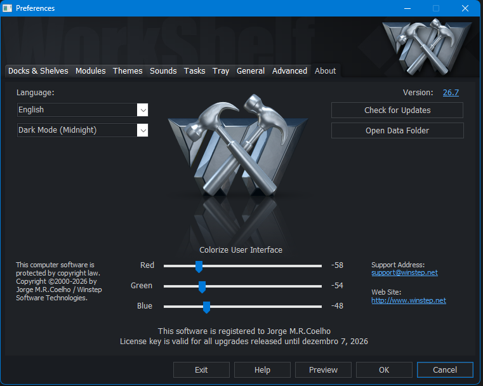Viewport: 483px width, 386px height.
Task: Switch to the Tray tab
Action: click(221, 71)
